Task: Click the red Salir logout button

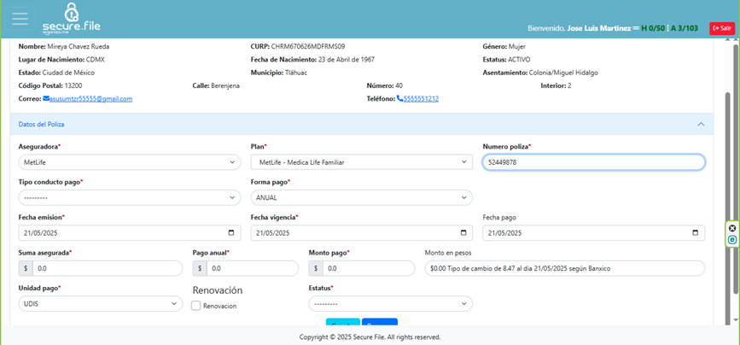Action: click(x=721, y=28)
